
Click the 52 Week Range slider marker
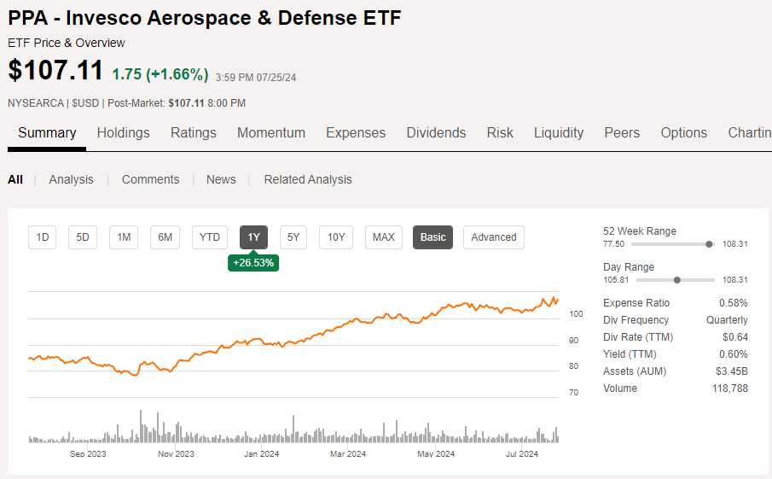[709, 244]
